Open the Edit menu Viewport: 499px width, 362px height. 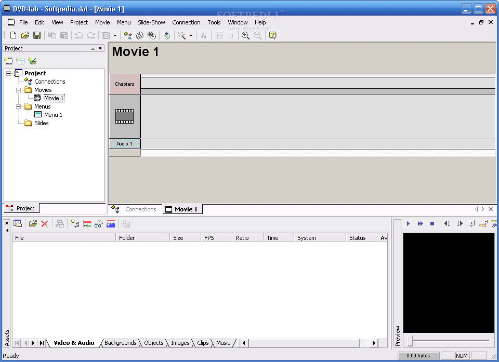[x=40, y=22]
